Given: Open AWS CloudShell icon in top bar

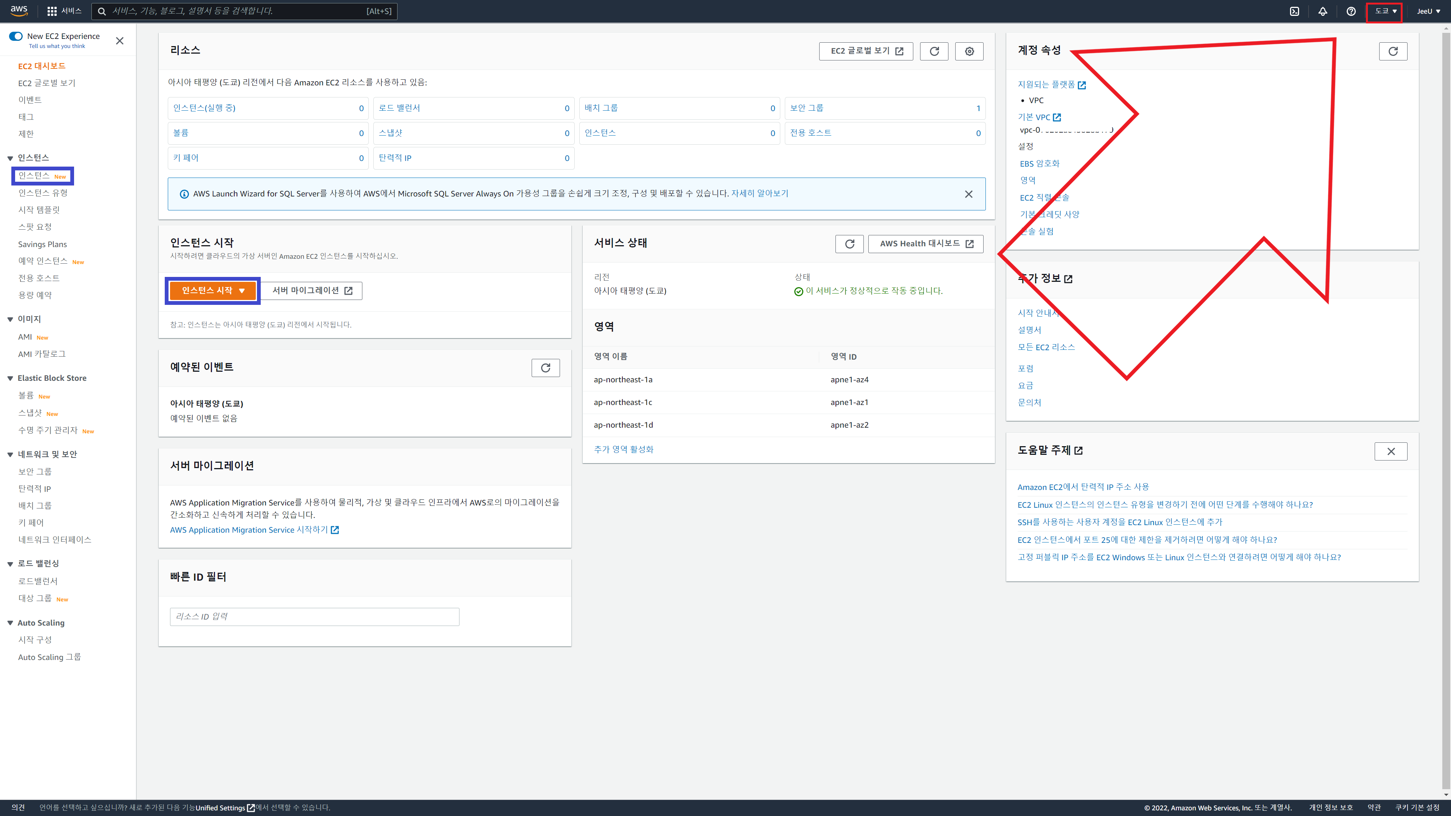Looking at the screenshot, I should [1295, 11].
